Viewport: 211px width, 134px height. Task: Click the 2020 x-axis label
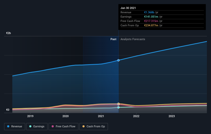(x=66, y=116)
